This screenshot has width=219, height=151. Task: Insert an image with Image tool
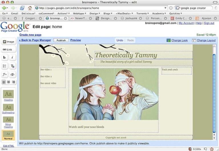9,42
